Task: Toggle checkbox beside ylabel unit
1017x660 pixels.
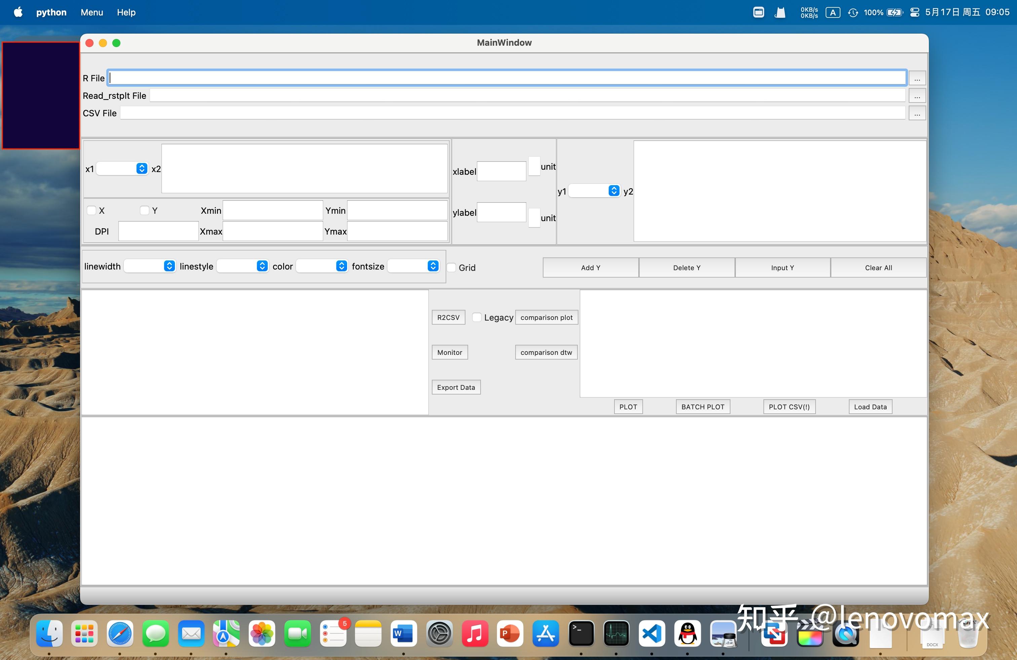Action: pyautogui.click(x=534, y=218)
